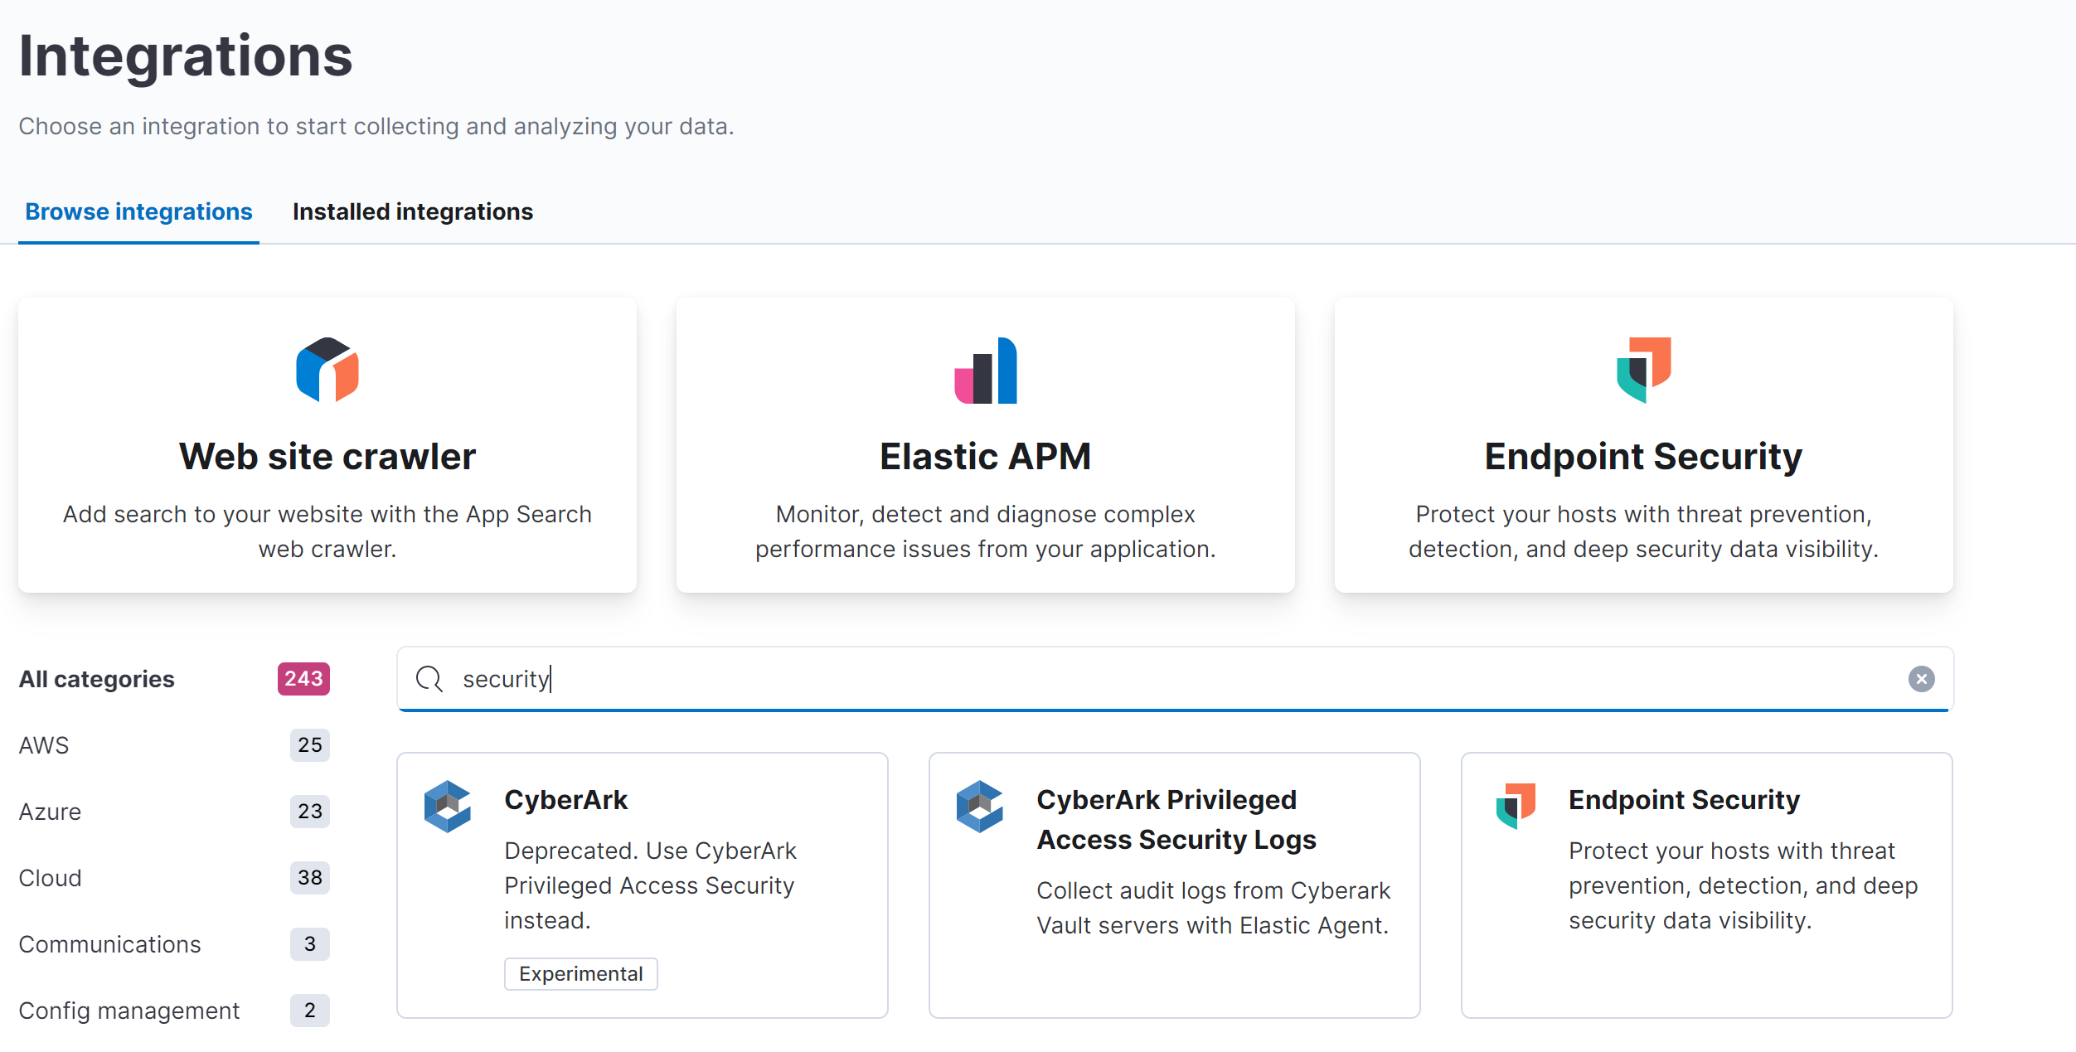Filter by All categories
This screenshot has width=2076, height=1052.
tap(97, 679)
